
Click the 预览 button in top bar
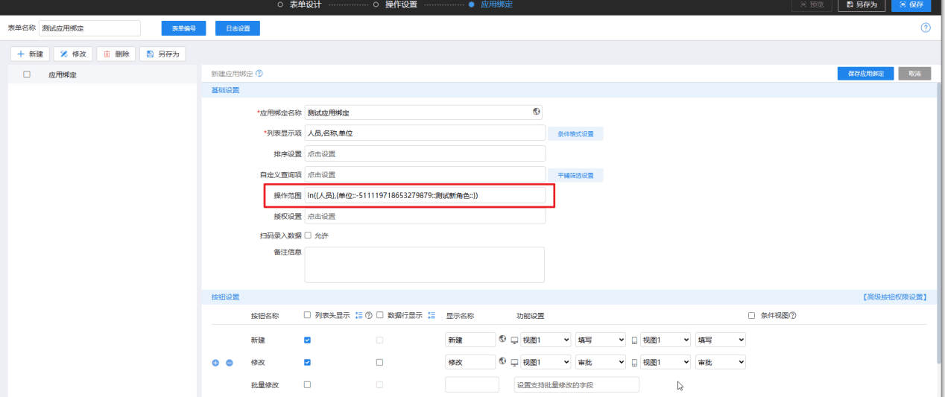pos(812,5)
